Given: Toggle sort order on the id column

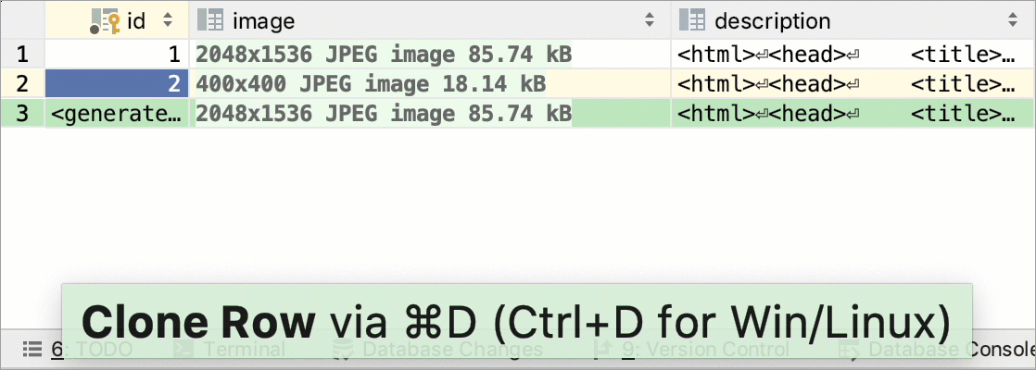Looking at the screenshot, I should click(167, 21).
